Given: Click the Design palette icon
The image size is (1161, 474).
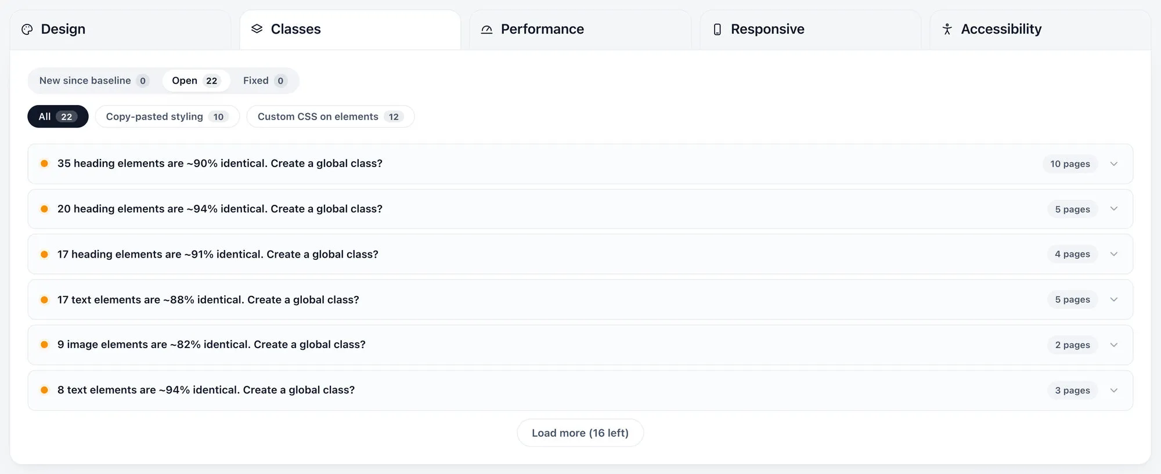Looking at the screenshot, I should coord(27,30).
